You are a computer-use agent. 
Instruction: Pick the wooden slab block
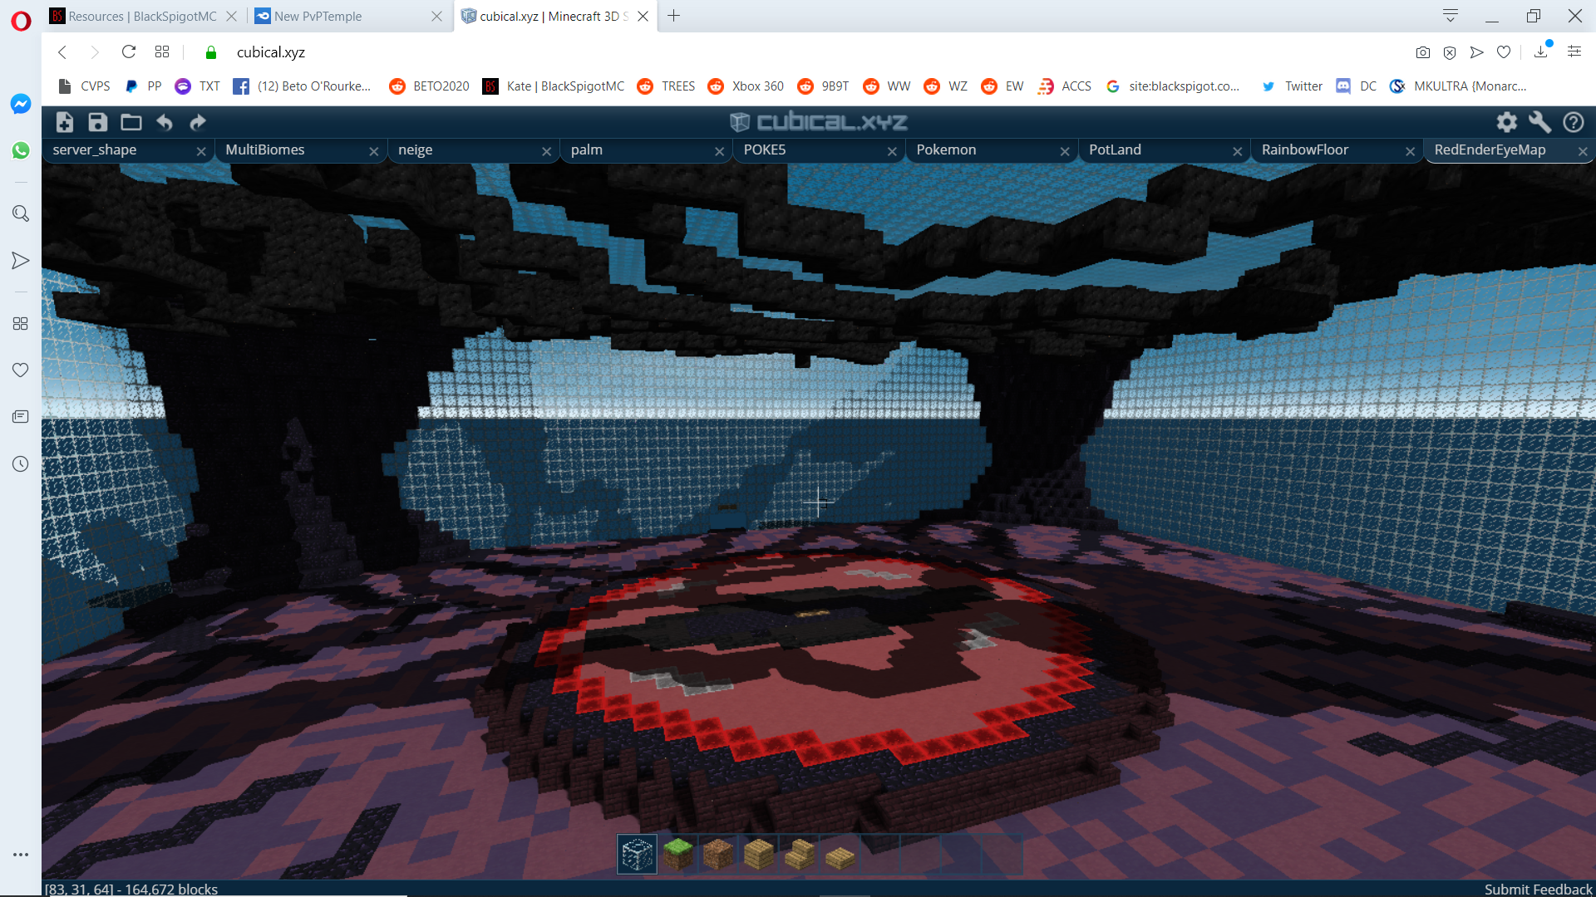[x=839, y=854]
